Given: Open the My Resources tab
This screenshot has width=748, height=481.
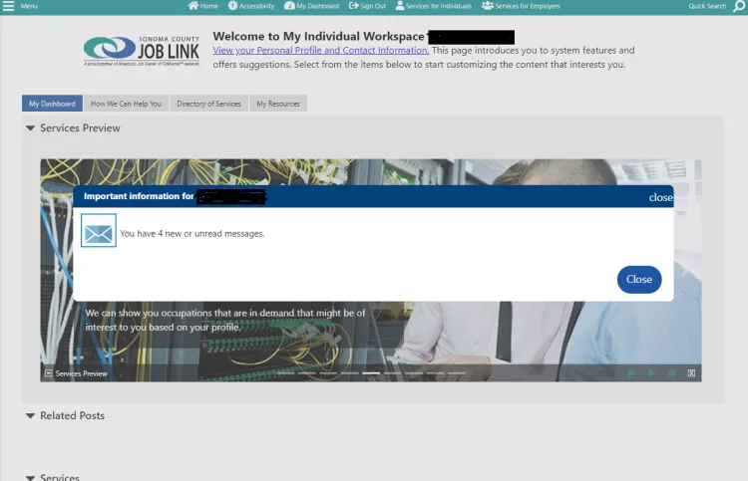Looking at the screenshot, I should pyautogui.click(x=278, y=104).
